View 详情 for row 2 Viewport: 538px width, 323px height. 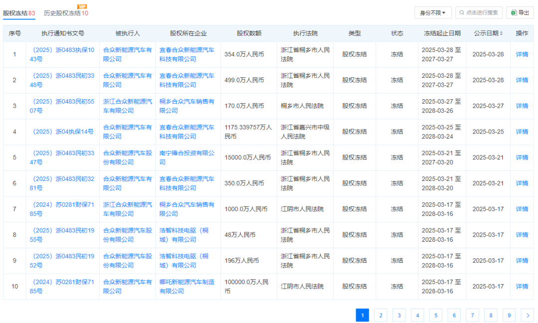(x=522, y=80)
